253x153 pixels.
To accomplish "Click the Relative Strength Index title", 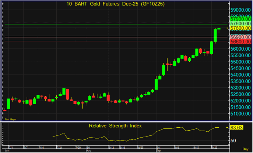I will point(115,126).
